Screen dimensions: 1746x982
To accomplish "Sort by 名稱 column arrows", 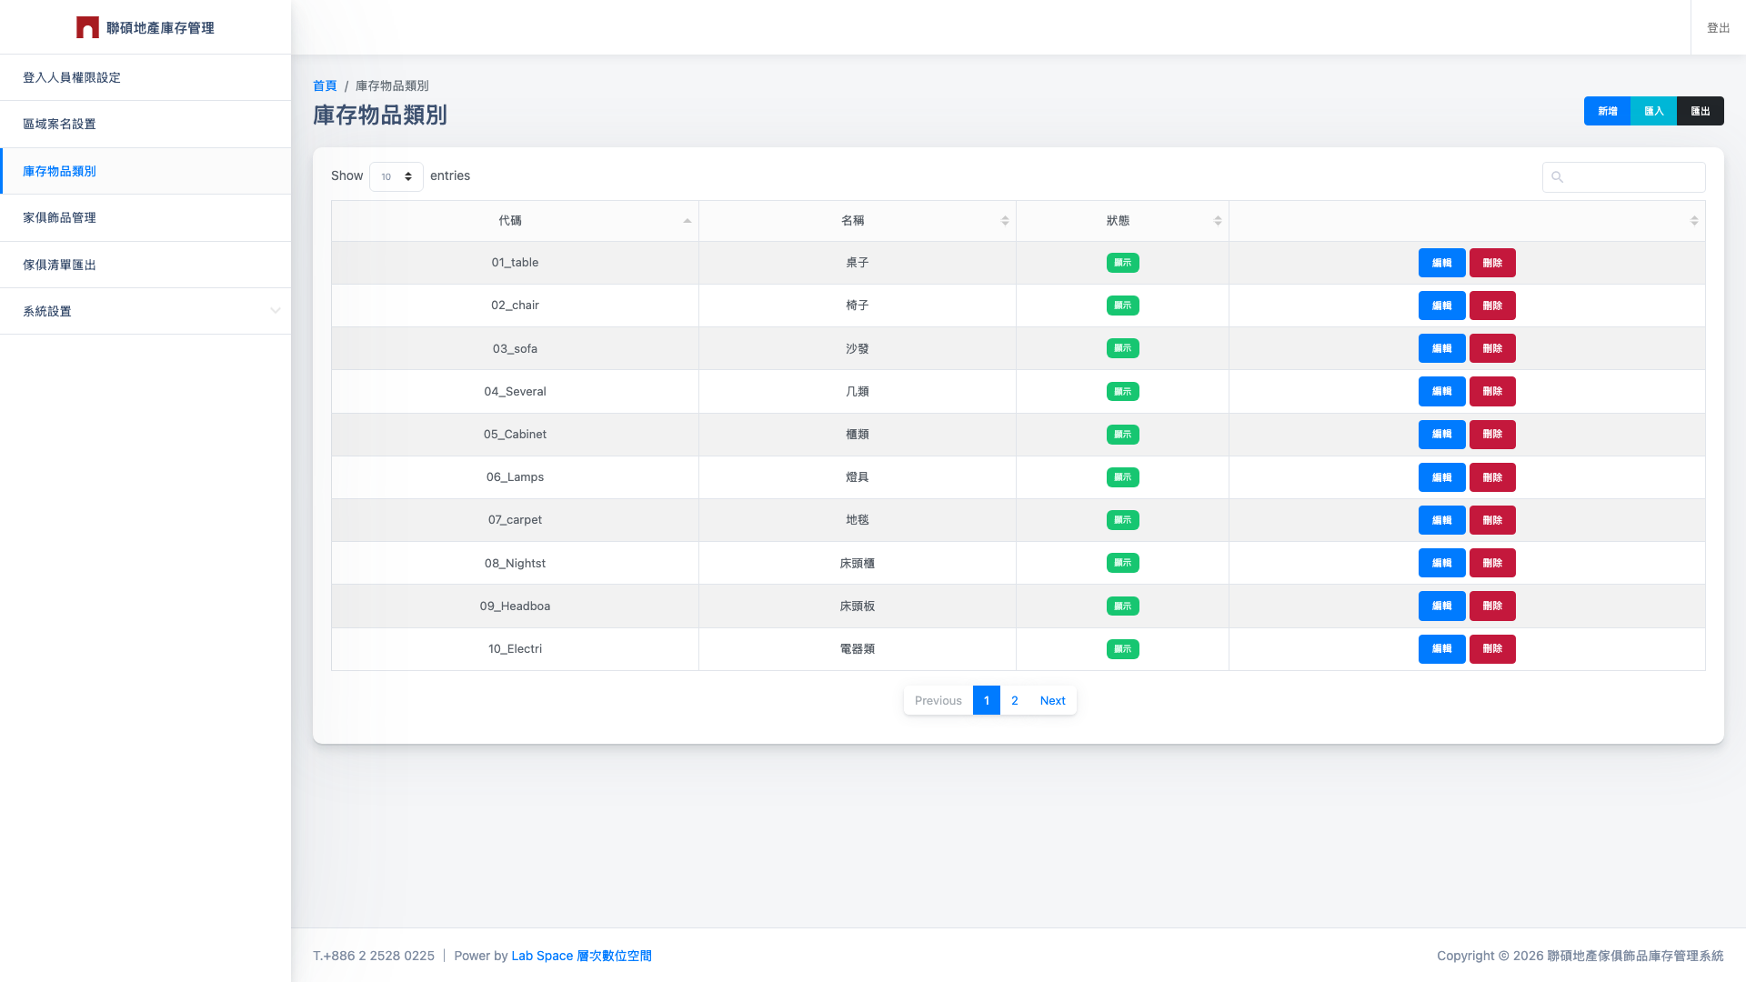I will 1005,221.
